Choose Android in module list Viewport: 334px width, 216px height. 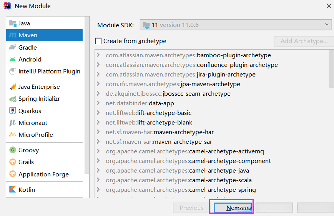(44, 59)
